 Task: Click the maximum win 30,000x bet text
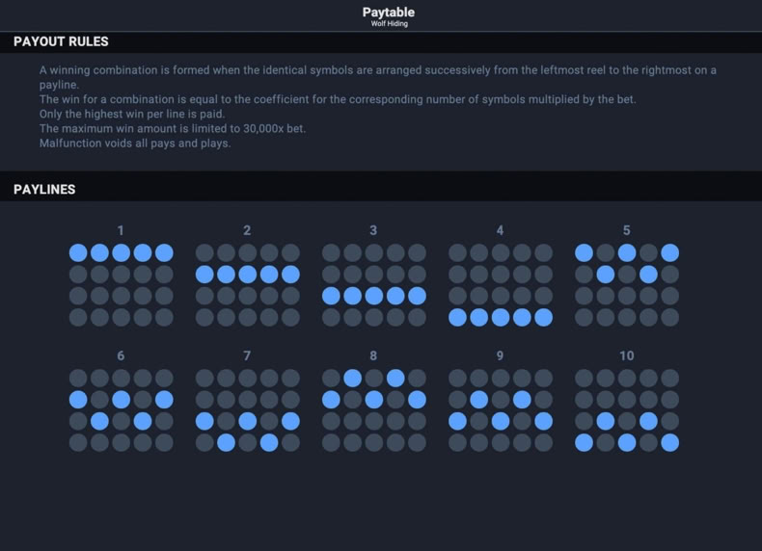point(173,129)
